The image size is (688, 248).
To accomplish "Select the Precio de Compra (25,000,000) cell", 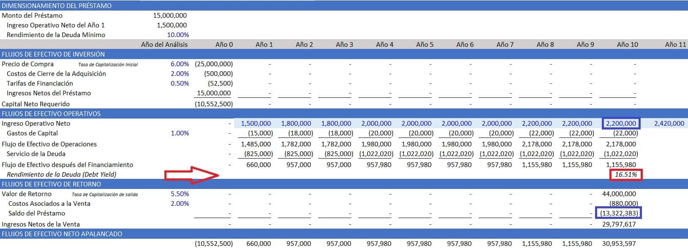I will pyautogui.click(x=214, y=64).
